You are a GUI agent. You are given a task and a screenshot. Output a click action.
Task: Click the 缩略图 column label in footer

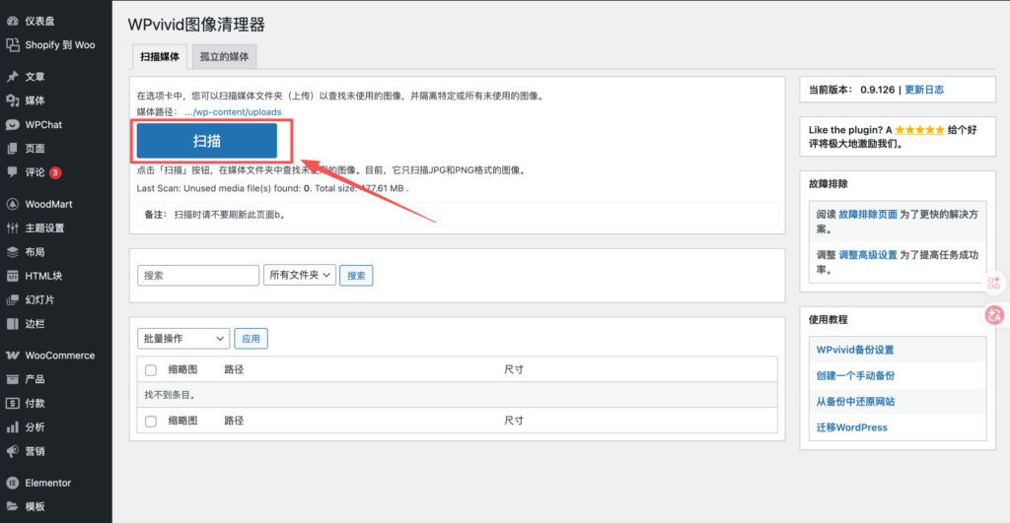point(182,421)
